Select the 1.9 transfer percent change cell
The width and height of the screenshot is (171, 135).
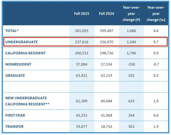point(156,127)
